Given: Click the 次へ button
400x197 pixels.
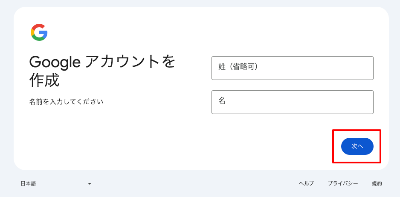Looking at the screenshot, I should pos(357,146).
